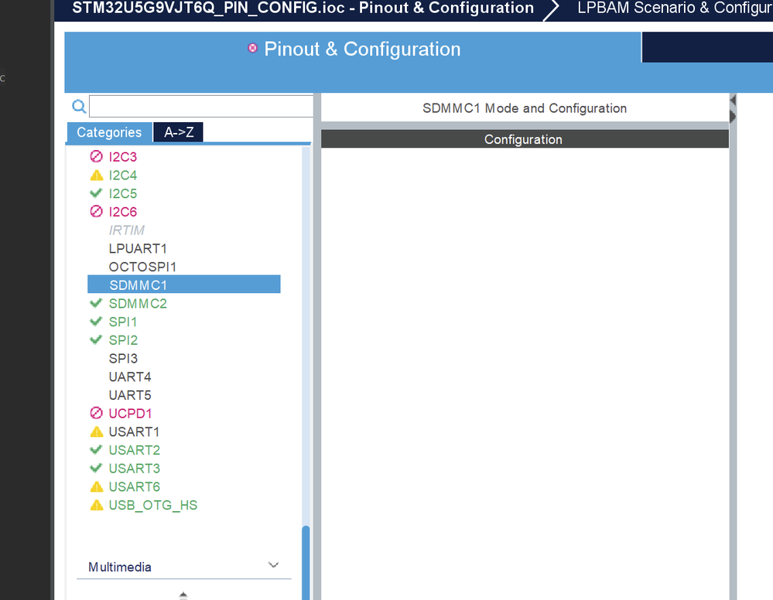Click the Configuration section header
Screen dimensions: 773x600
pos(525,139)
